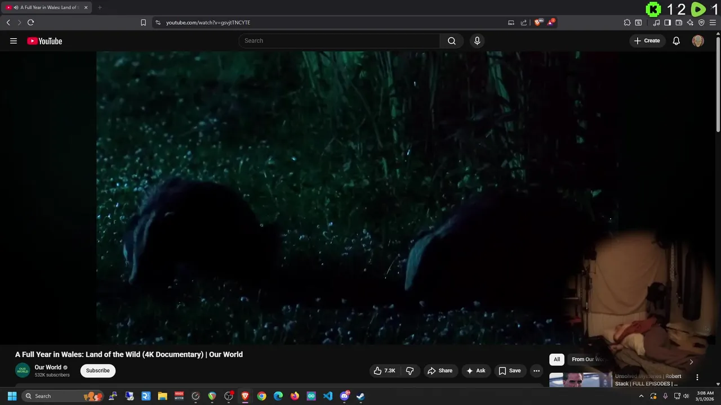Show hidden system tray icons

pyautogui.click(x=641, y=396)
